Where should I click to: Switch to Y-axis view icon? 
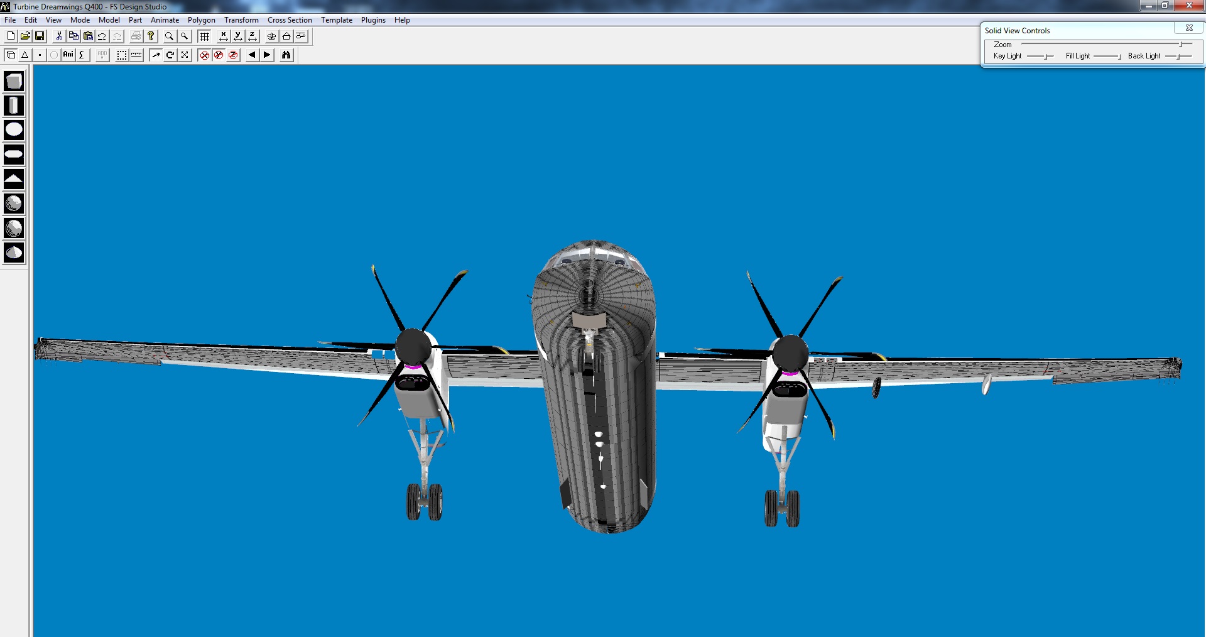pos(238,36)
